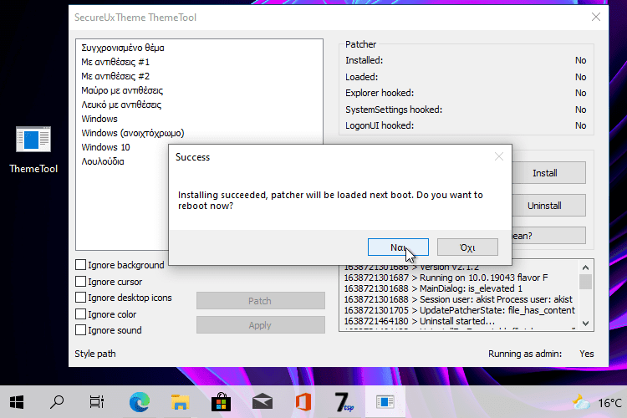The image size is (627, 418).
Task: Click the 'Style path' label
Action: click(95, 354)
